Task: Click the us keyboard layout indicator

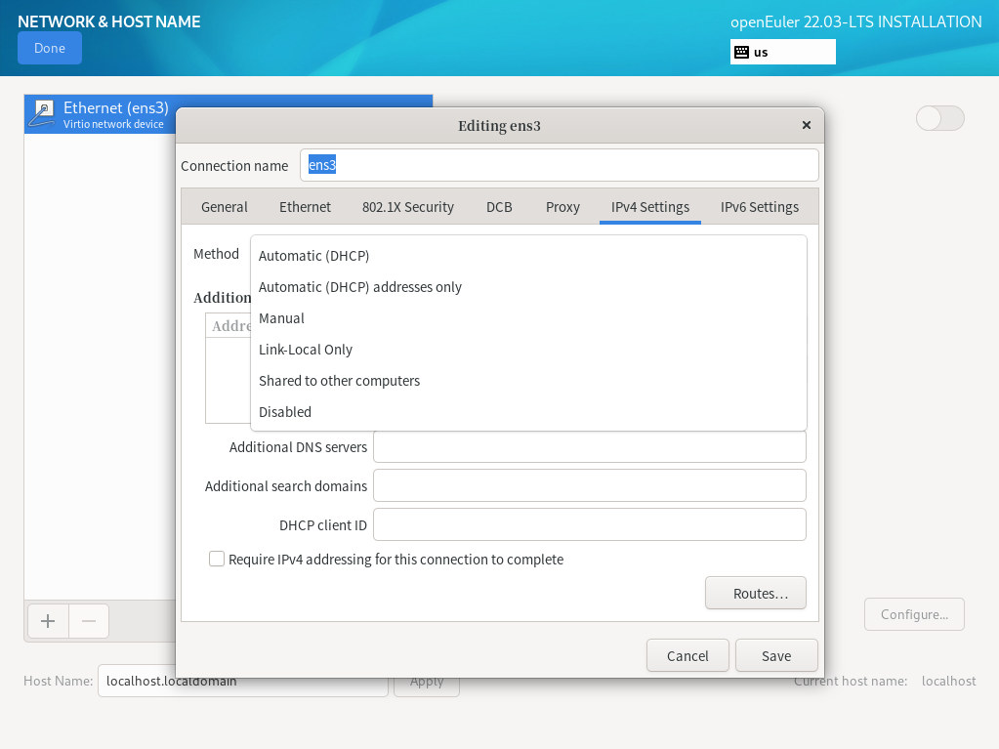Action: pyautogui.click(x=783, y=52)
